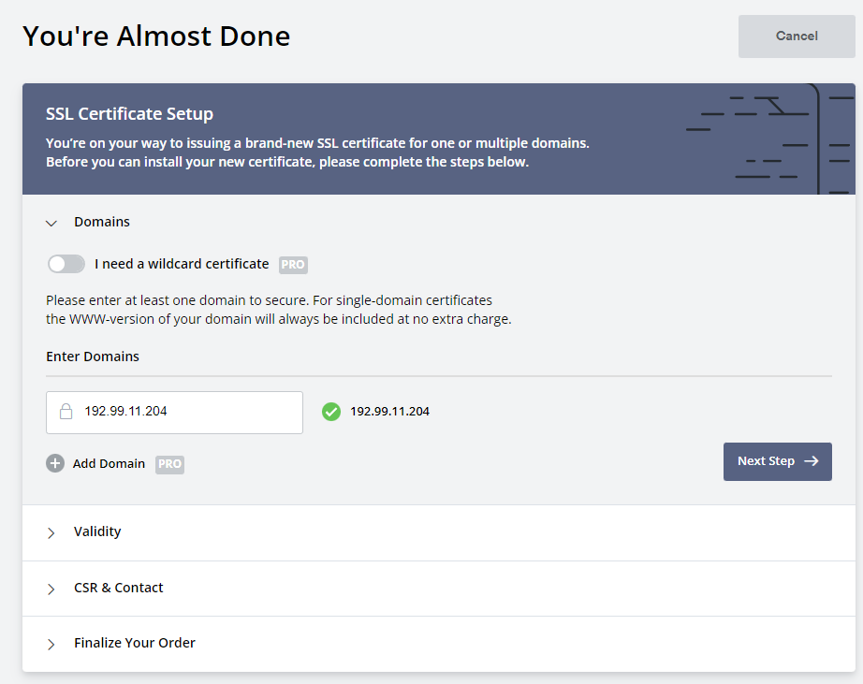Click the certificate illustration in the banner
The image size is (863, 684).
[x=770, y=138]
